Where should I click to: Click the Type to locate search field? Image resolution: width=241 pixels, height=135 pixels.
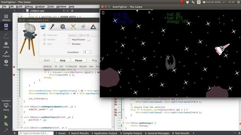(36, 133)
